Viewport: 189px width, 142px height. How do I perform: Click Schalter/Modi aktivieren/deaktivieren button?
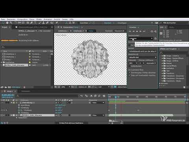click(71, 123)
